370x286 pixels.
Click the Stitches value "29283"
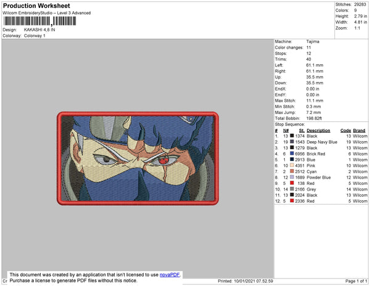point(360,4)
